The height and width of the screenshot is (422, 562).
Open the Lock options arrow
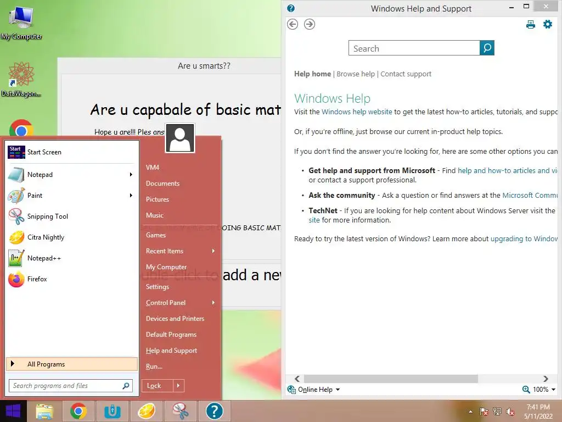[x=178, y=386]
